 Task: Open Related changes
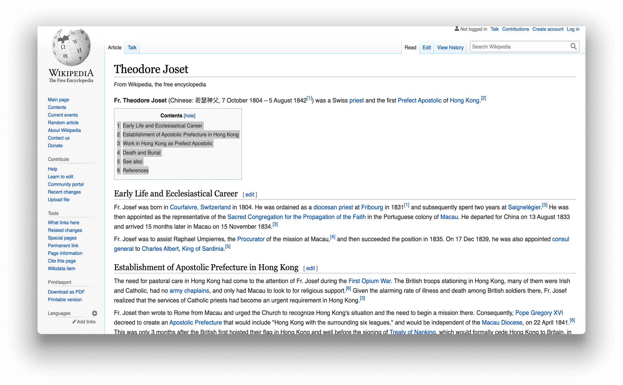[x=65, y=230]
